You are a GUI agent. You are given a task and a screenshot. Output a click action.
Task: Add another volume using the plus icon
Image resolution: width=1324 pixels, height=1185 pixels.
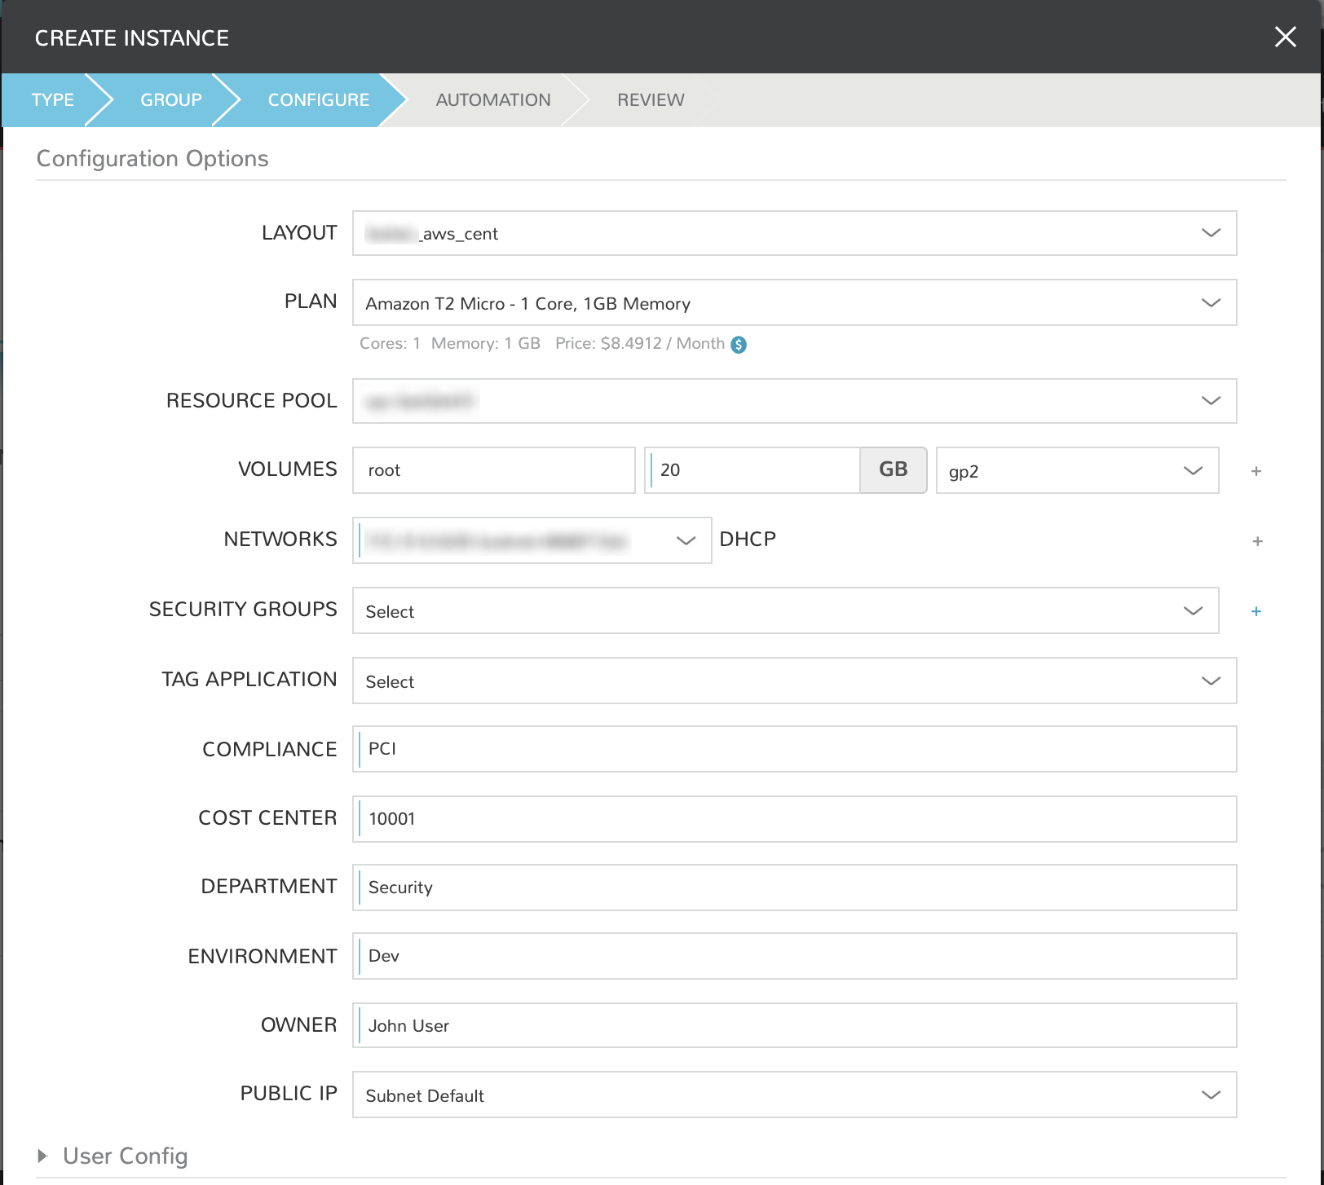[1256, 470]
